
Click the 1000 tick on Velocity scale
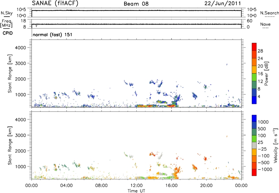(x=263, y=122)
